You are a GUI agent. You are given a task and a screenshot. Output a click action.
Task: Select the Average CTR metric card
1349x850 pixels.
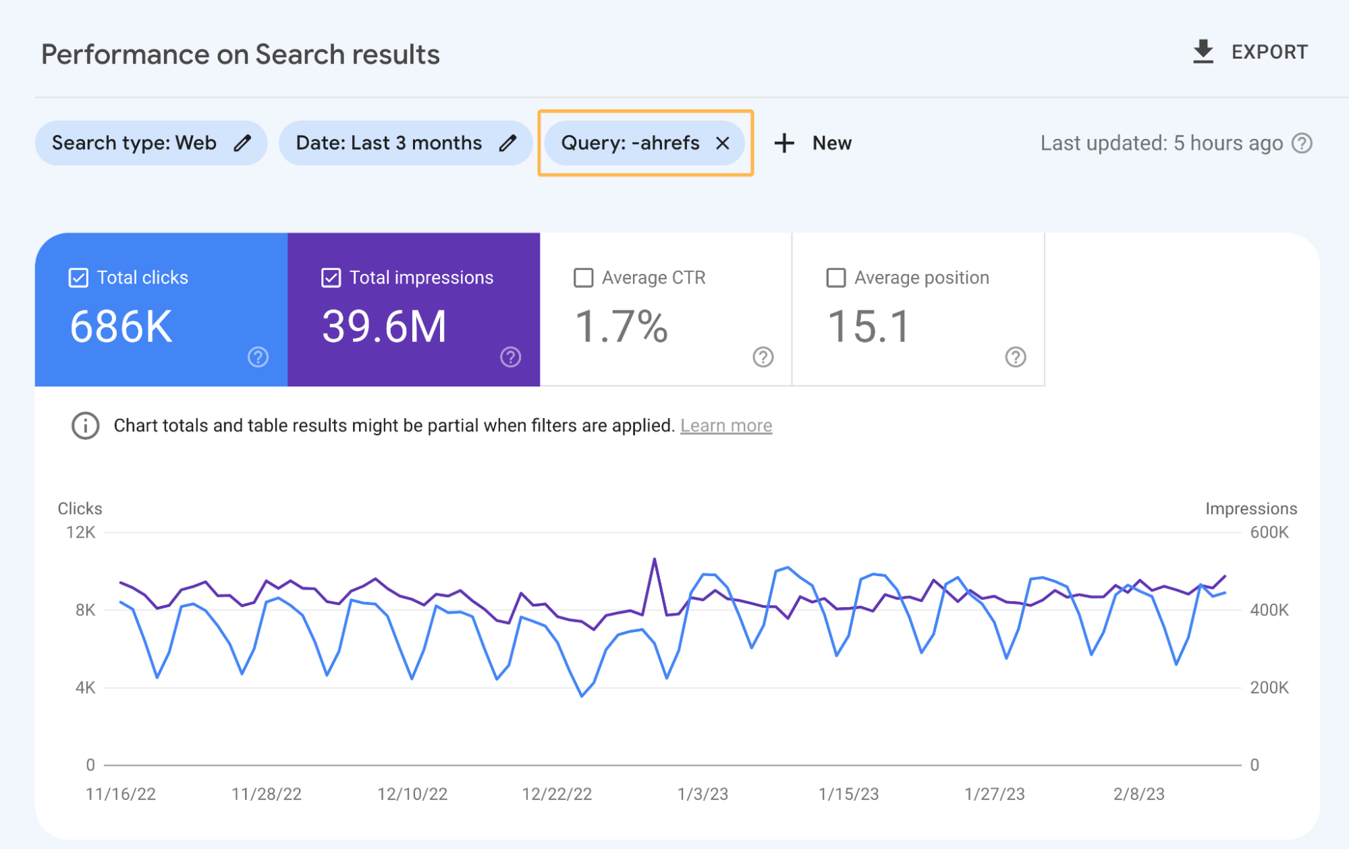[x=665, y=310]
